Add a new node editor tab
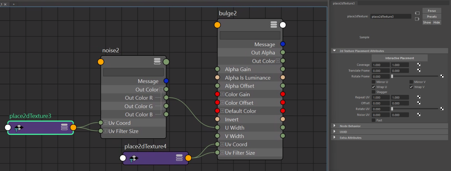The width and height of the screenshot is (451, 171). (x=14, y=4)
